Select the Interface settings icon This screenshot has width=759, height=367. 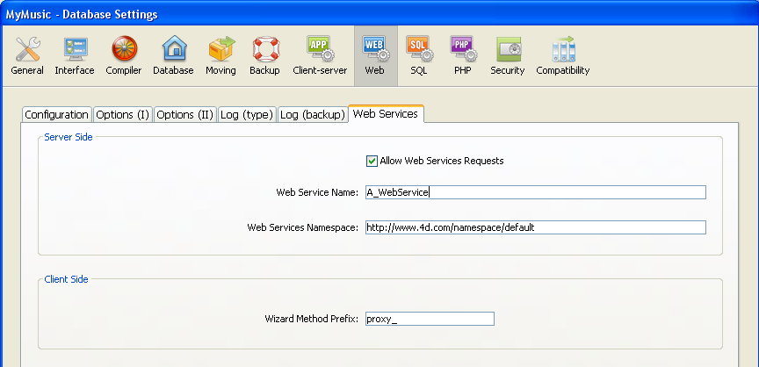[75, 56]
